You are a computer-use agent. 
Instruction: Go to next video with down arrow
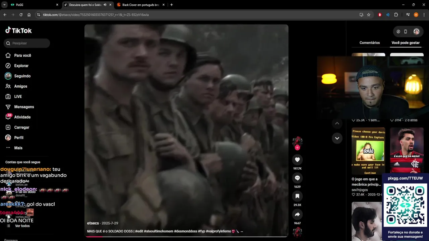(337, 138)
